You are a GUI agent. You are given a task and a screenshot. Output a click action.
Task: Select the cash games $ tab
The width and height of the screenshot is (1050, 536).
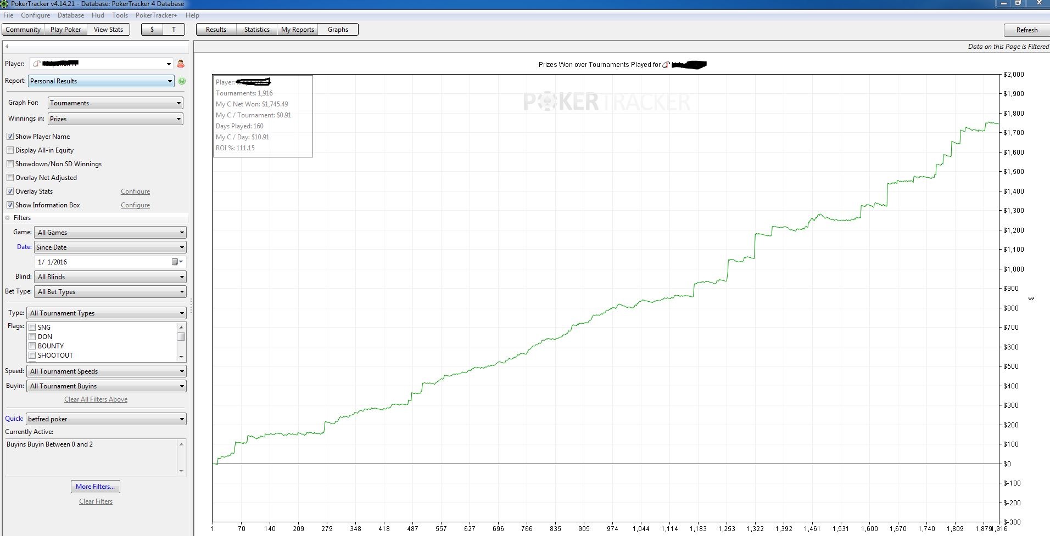pos(152,30)
